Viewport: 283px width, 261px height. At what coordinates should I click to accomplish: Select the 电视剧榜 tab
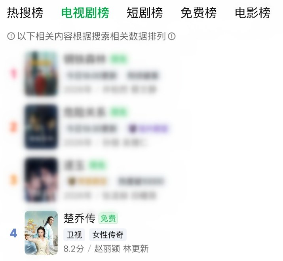[85, 13]
